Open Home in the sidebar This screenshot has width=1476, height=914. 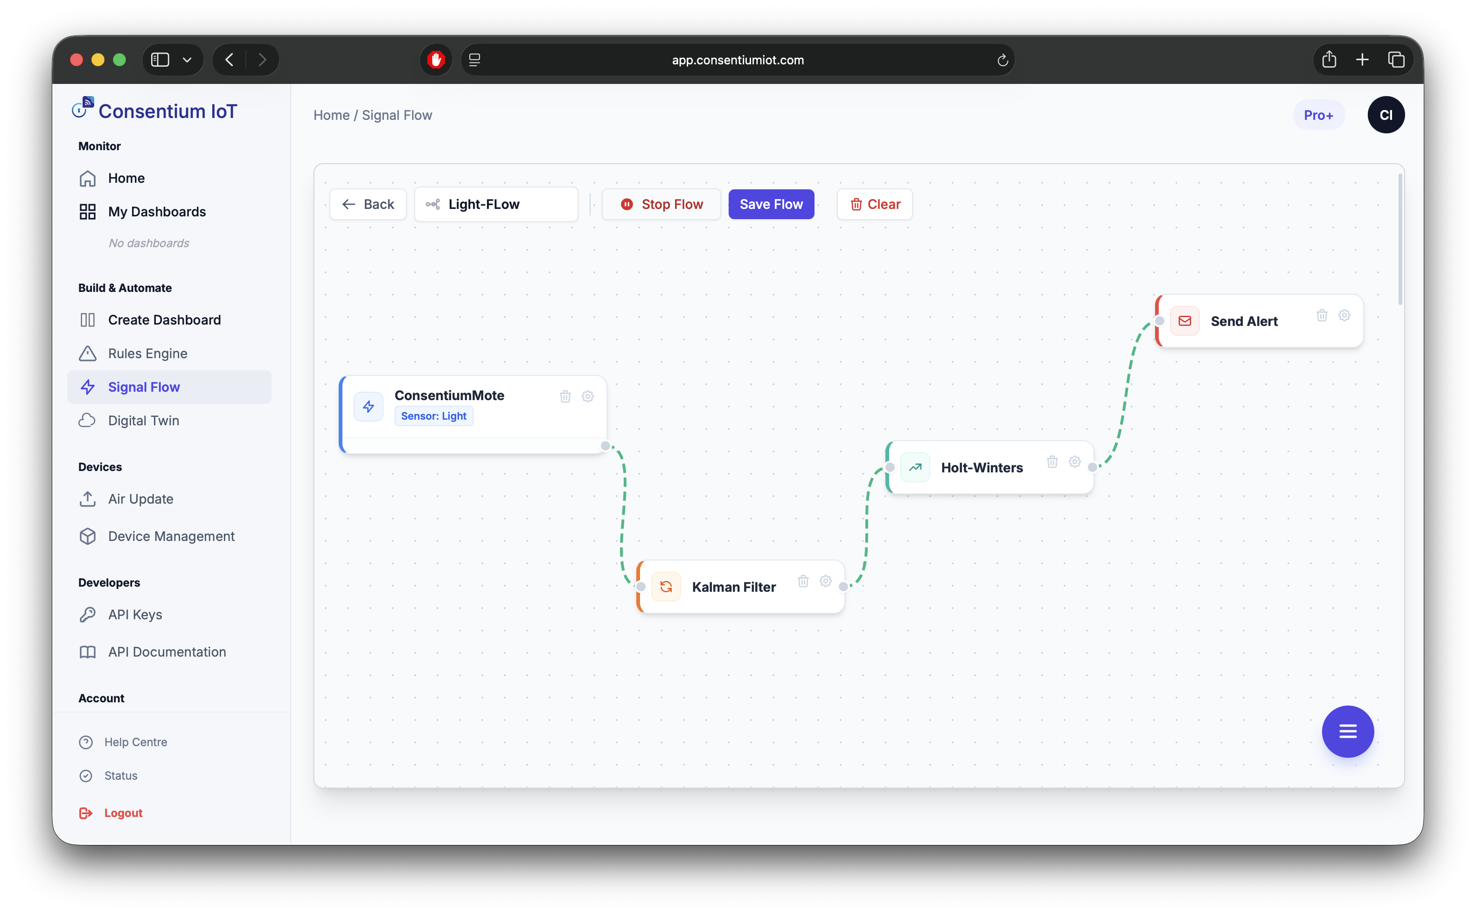coord(169,178)
